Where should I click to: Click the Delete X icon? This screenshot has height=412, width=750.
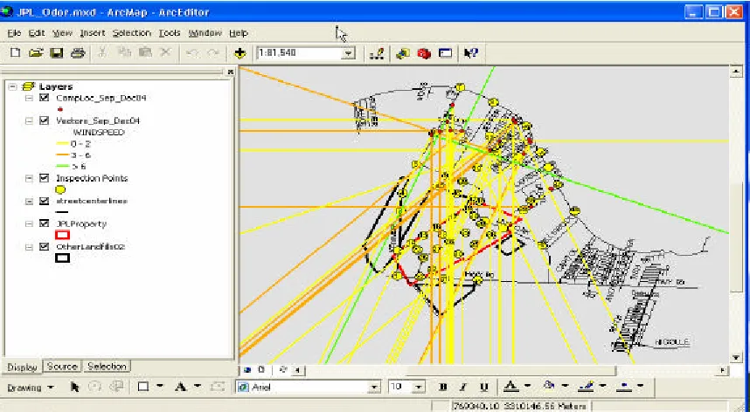point(165,53)
